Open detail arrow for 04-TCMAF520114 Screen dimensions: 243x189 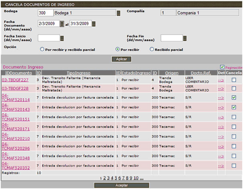click(x=221, y=98)
